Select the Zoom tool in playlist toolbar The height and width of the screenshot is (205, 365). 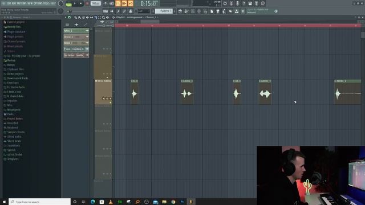pyautogui.click(x=103, y=18)
